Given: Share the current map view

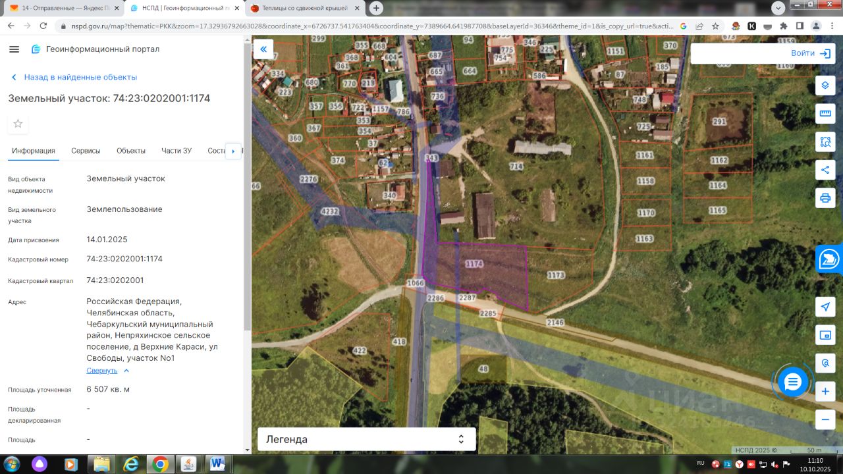Looking at the screenshot, I should (x=825, y=170).
